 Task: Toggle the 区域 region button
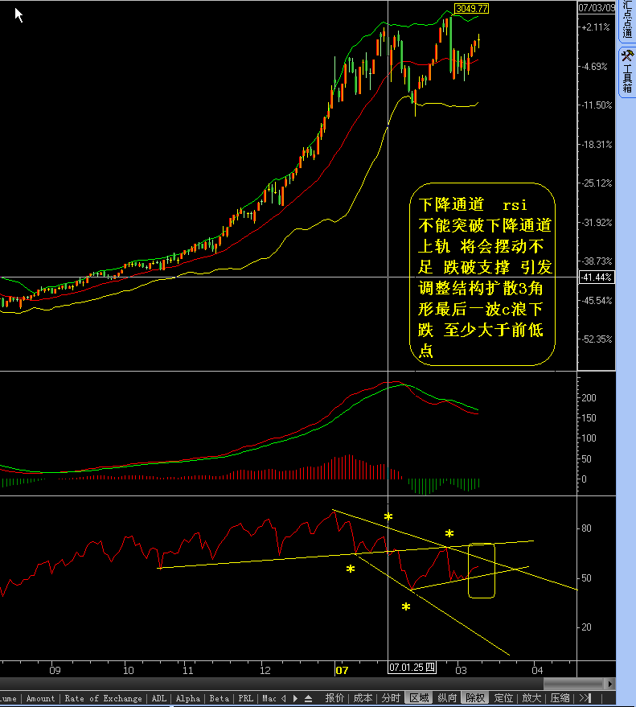click(x=419, y=698)
